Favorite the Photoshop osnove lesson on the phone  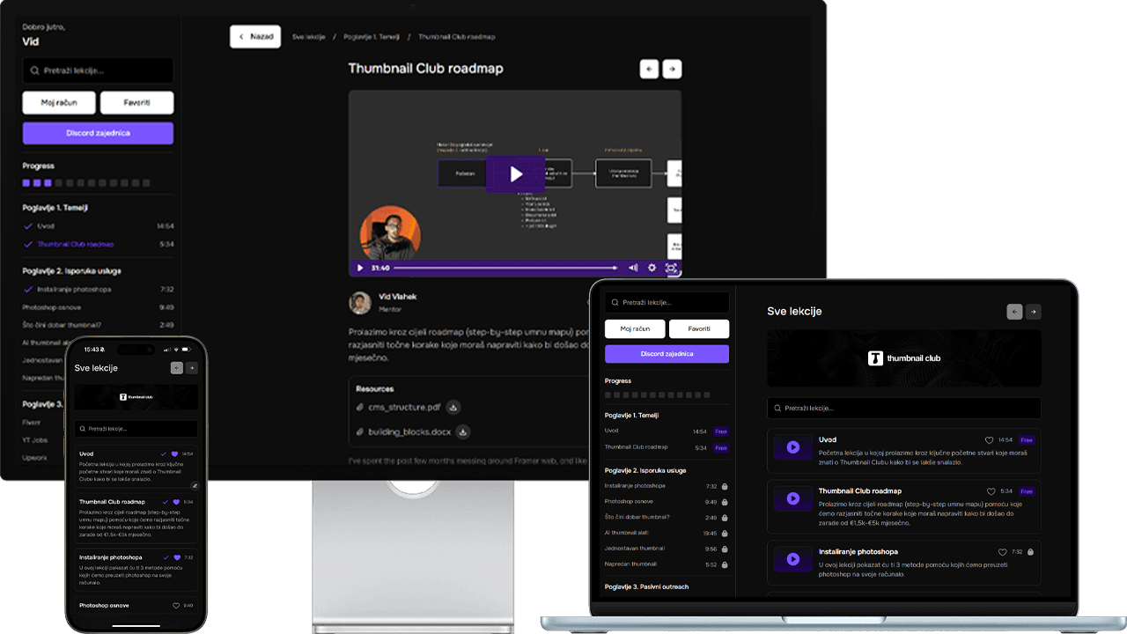pyautogui.click(x=176, y=606)
